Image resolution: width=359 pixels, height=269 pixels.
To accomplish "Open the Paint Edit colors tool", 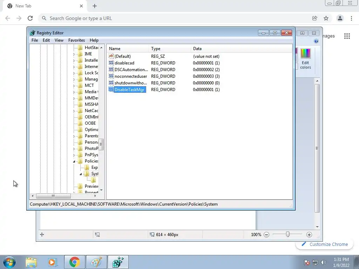I will [305, 59].
